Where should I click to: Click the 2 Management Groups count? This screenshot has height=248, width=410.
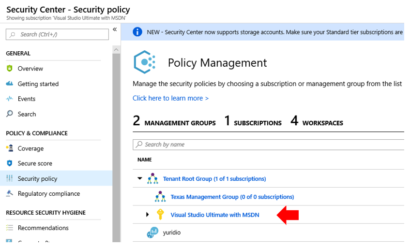point(174,121)
